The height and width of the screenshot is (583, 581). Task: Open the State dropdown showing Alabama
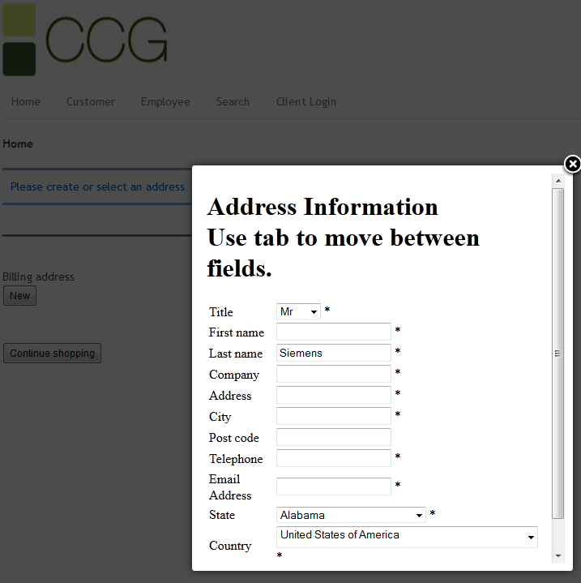(351, 515)
